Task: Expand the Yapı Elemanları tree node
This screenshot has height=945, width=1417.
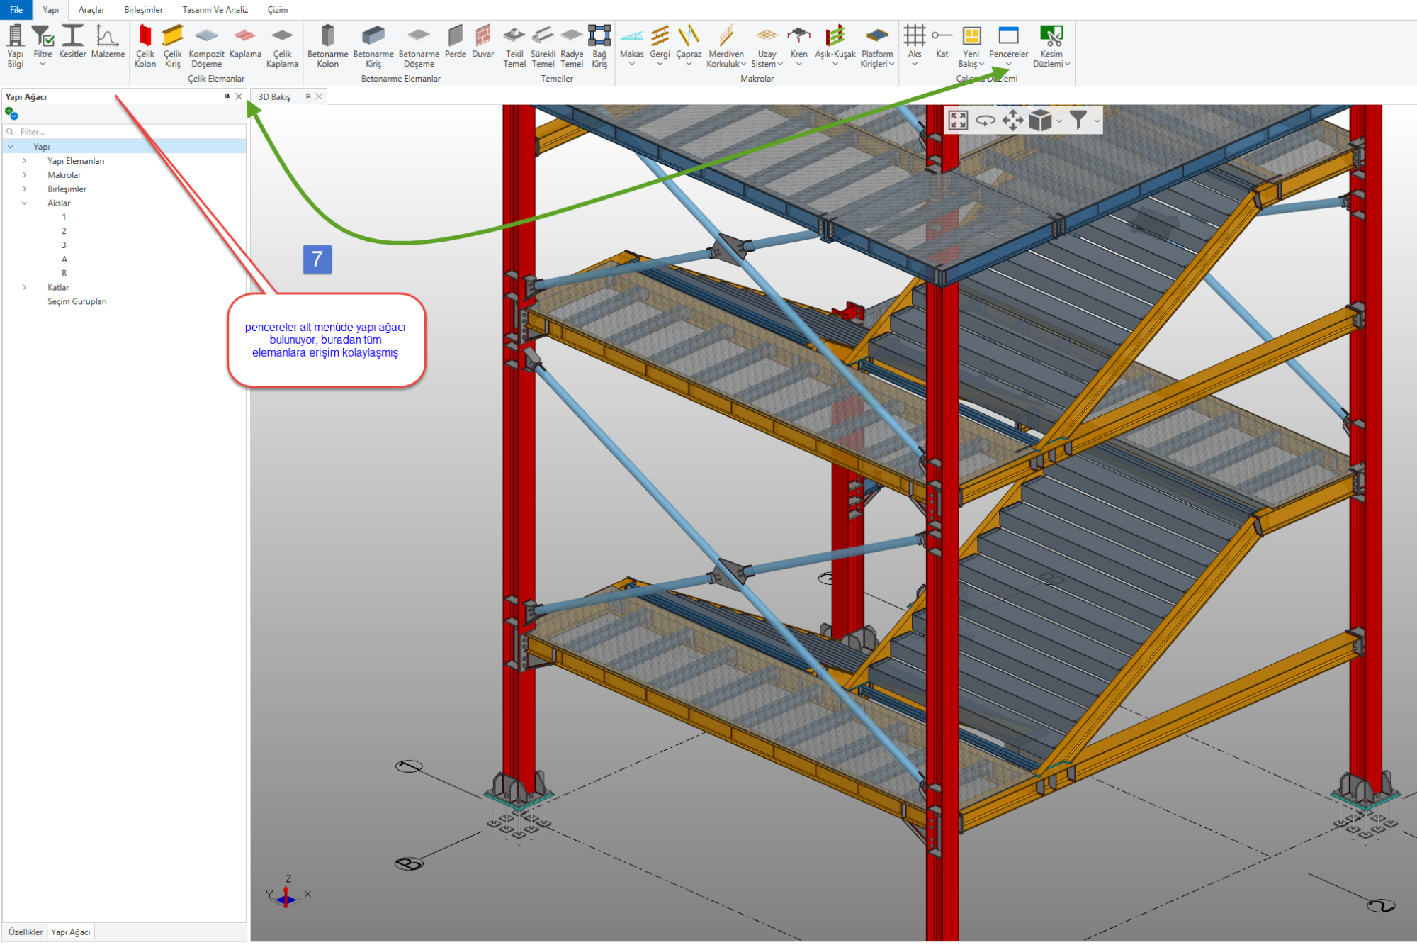Action: (x=25, y=161)
